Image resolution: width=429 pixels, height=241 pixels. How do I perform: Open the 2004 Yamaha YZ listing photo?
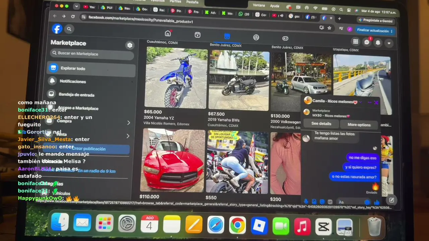click(176, 78)
